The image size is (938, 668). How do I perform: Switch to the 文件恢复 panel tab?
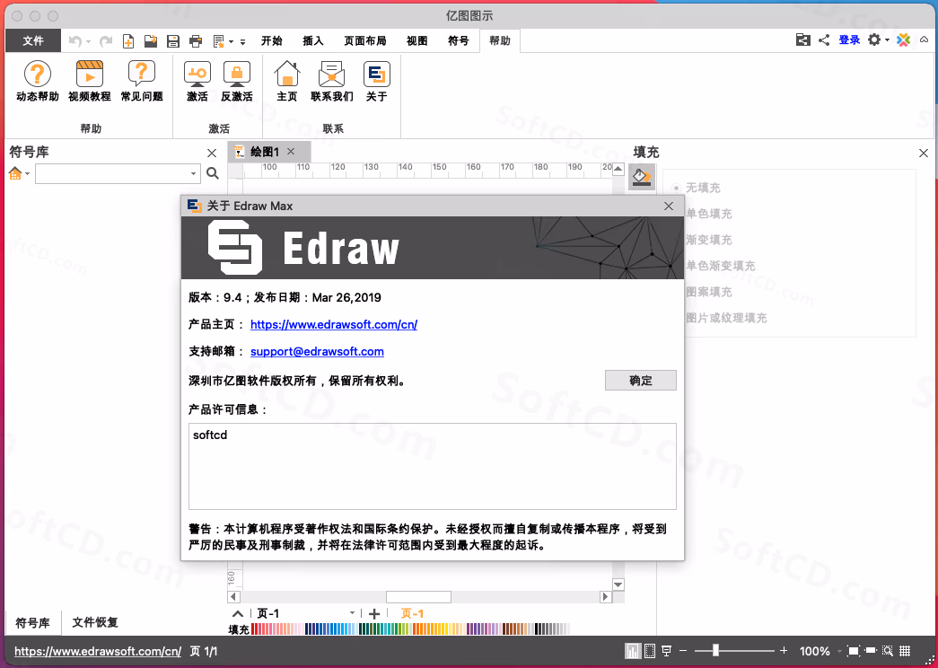pos(95,622)
